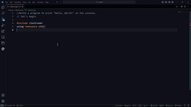
Task: Open the Help menu
Action: [x=47, y=2]
